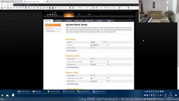
Task: Select Login Settings in the side menu
Action: (x=53, y=31)
